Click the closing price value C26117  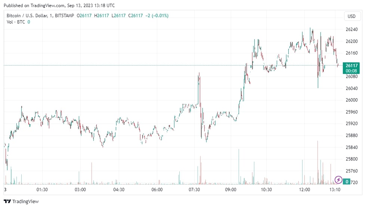tap(135, 16)
